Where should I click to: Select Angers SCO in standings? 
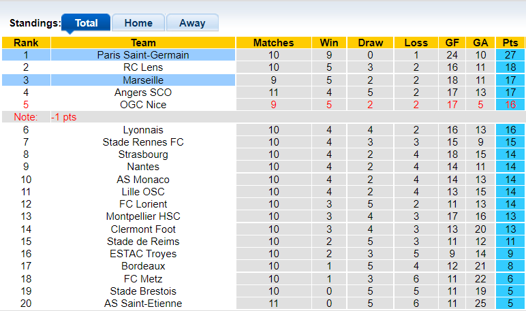click(143, 93)
